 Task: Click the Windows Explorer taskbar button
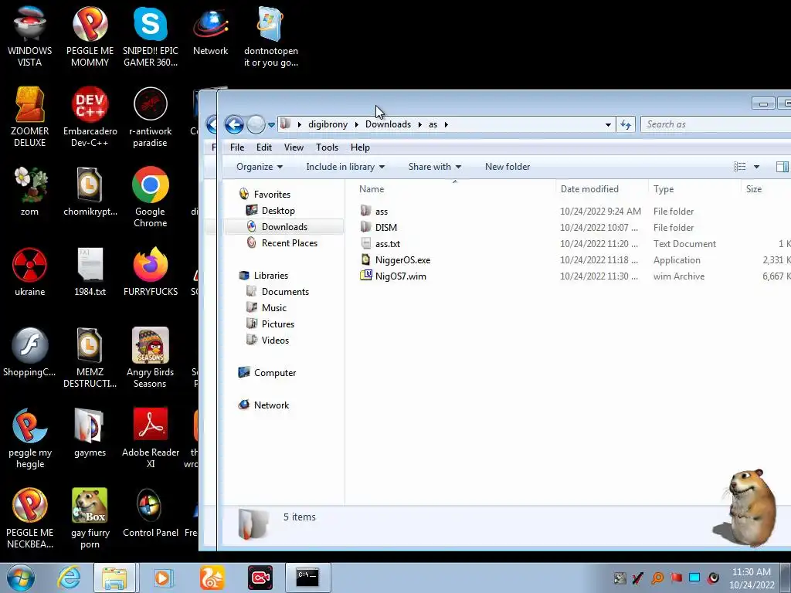pos(114,578)
